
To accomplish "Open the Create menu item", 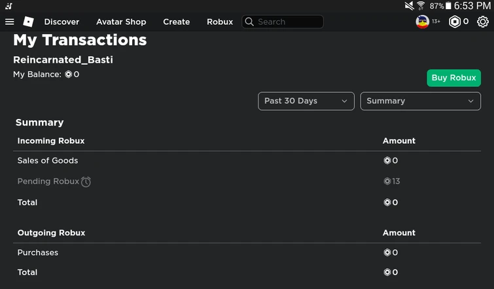I will click(x=176, y=22).
